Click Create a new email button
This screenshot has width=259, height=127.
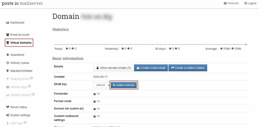click(151, 68)
